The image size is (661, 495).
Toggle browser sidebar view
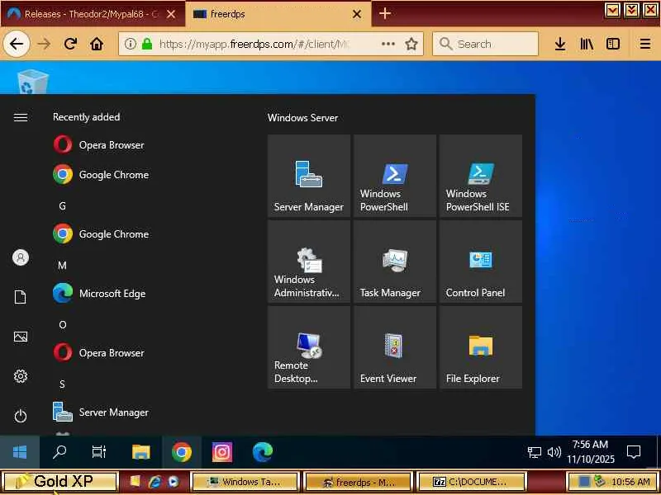coord(613,44)
